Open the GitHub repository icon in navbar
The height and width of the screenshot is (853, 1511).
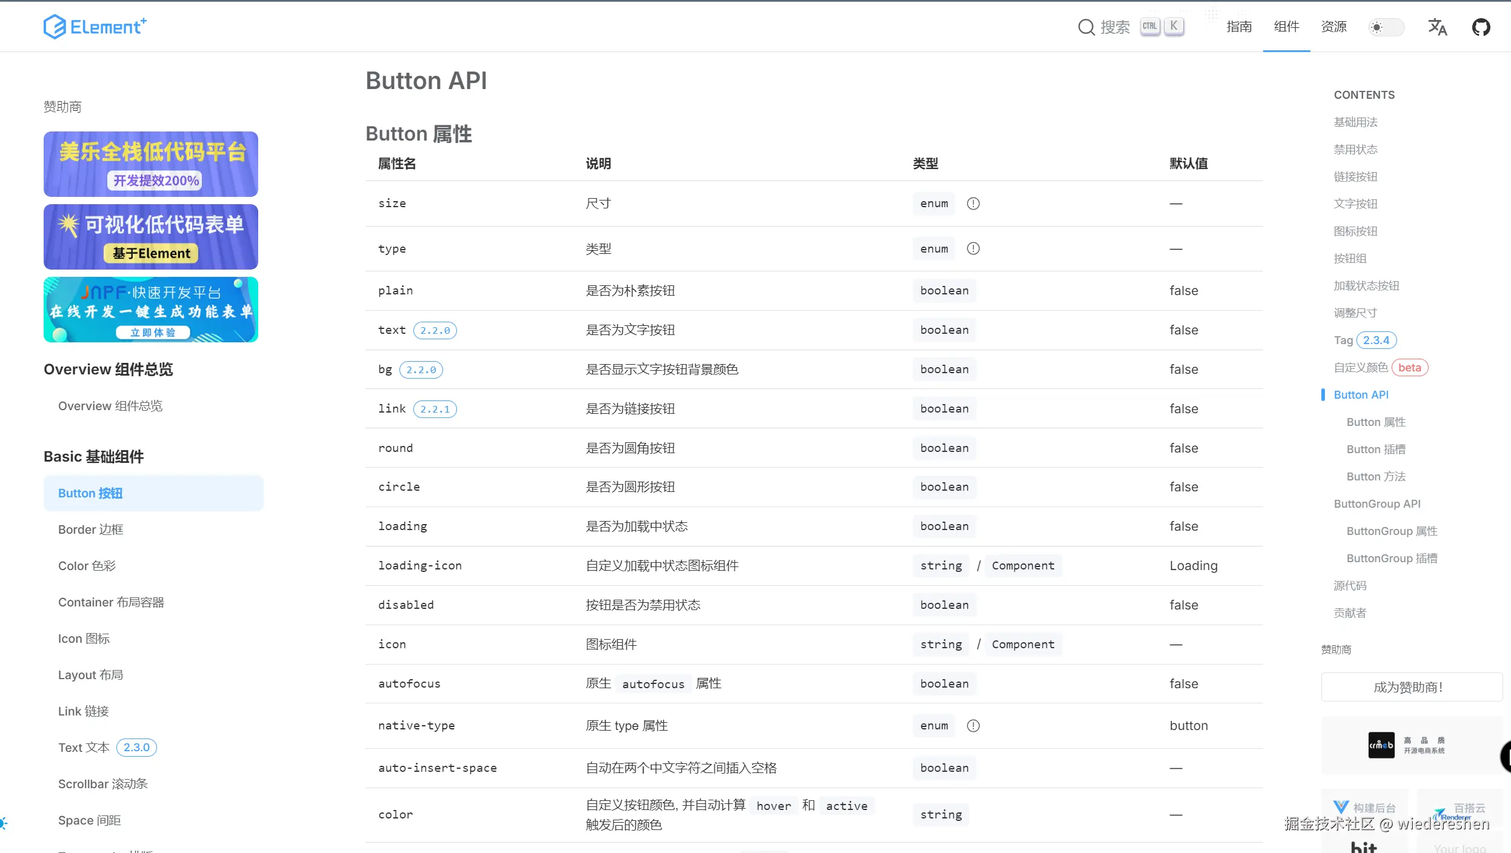click(x=1481, y=27)
